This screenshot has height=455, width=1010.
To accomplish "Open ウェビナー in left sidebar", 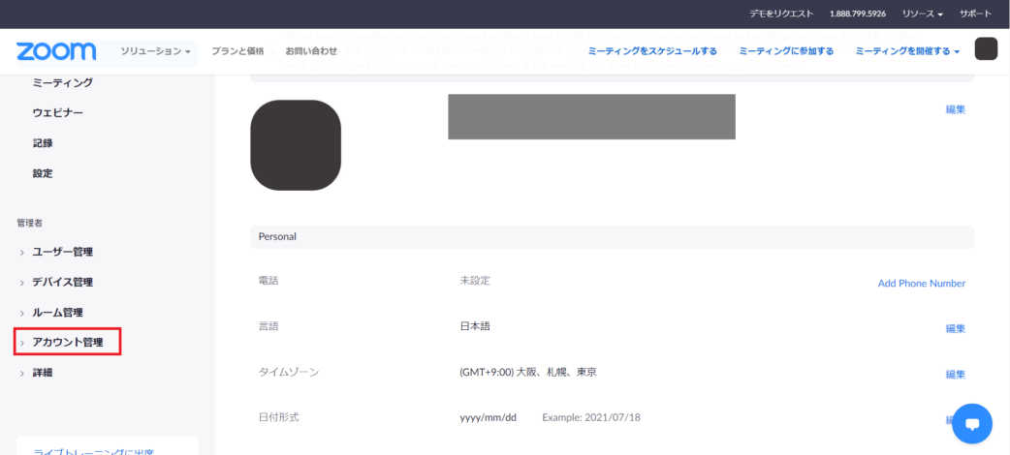I will (57, 112).
